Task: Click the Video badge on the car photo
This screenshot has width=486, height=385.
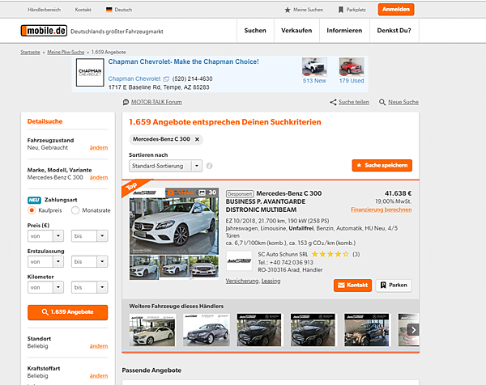Action: tap(181, 192)
